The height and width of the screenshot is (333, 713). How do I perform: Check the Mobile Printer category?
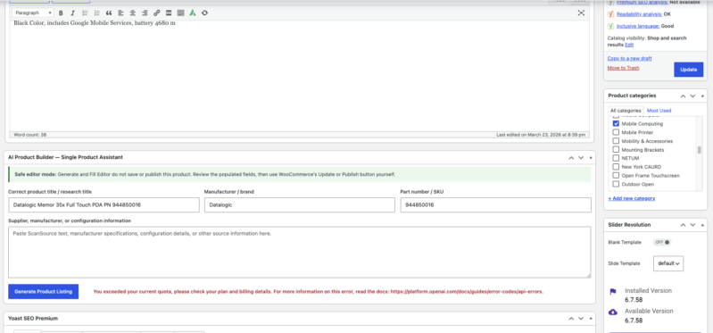(616, 132)
